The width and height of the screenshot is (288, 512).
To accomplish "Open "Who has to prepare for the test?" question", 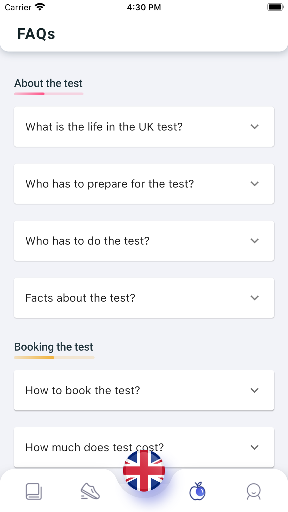I will 109,184.
